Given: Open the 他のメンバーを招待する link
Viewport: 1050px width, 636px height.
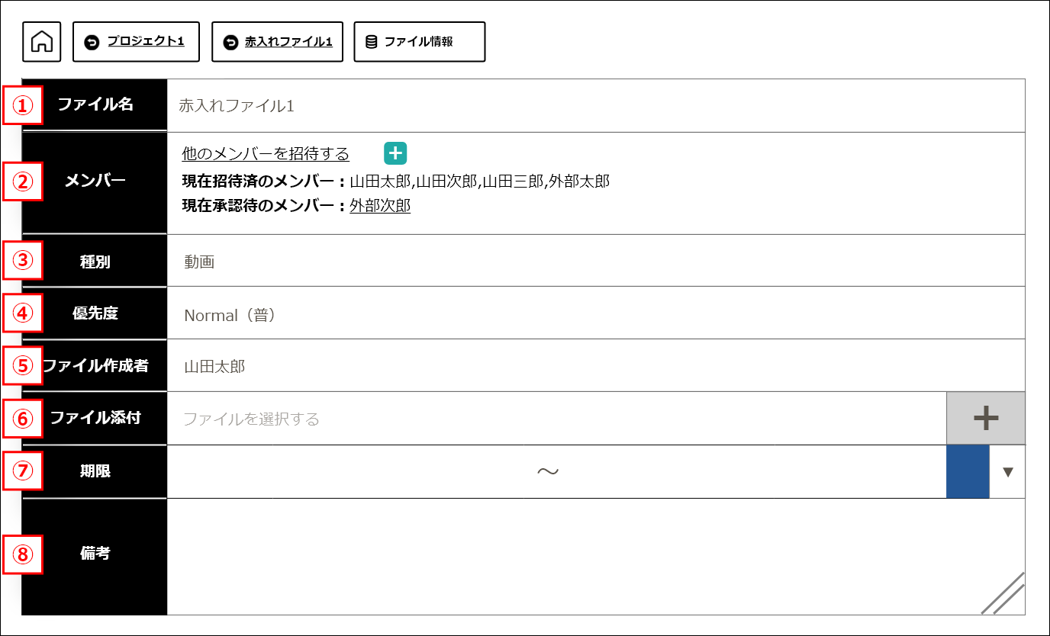Looking at the screenshot, I should [264, 153].
